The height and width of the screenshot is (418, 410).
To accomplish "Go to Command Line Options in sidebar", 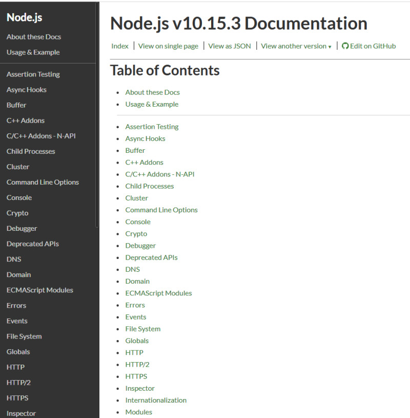I will pos(43,183).
